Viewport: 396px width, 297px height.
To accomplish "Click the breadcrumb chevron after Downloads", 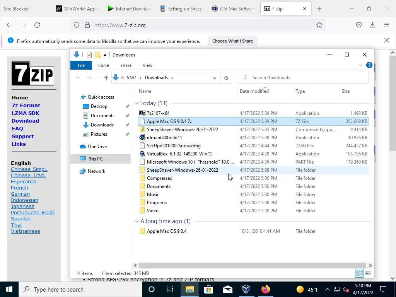I will click(172, 78).
